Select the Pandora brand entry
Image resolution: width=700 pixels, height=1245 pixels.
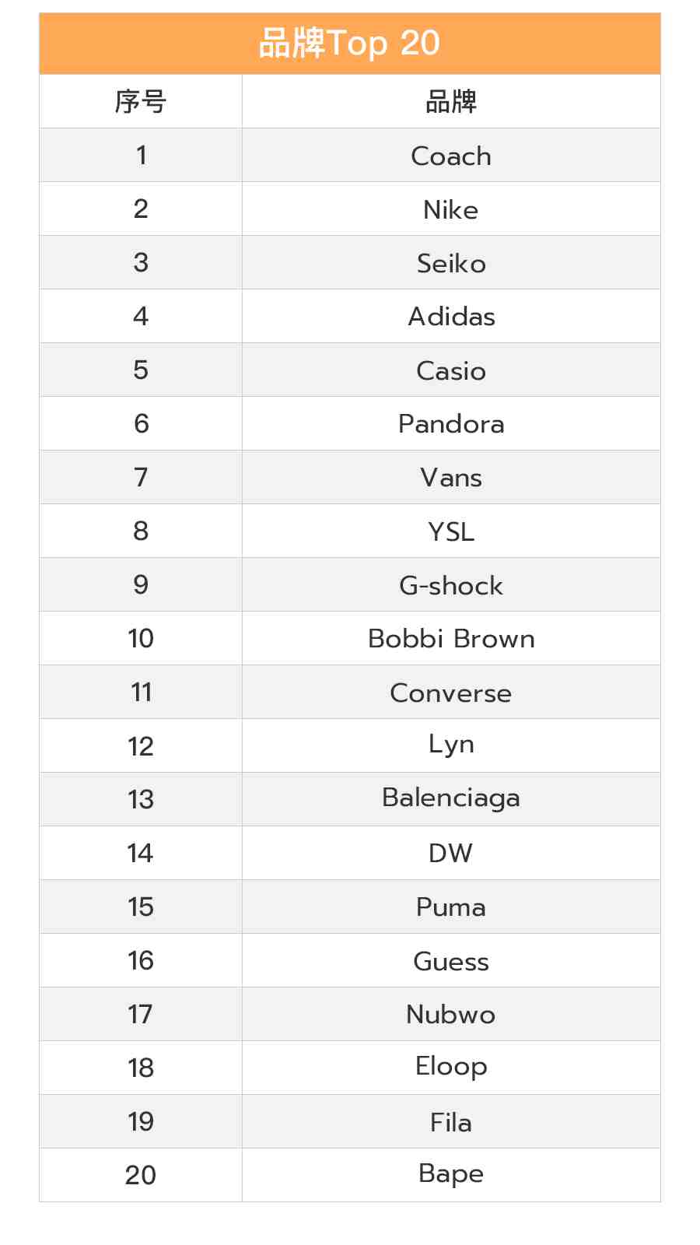tap(451, 424)
